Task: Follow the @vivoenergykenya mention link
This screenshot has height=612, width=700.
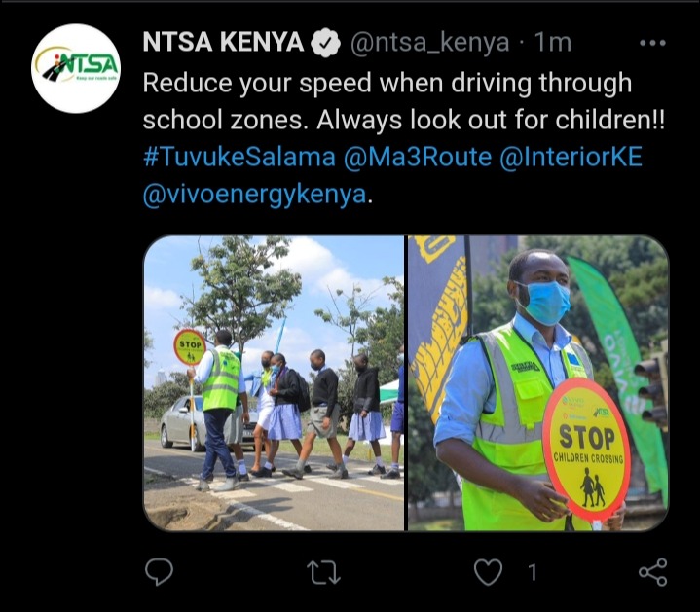Action: pyautogui.click(x=254, y=195)
